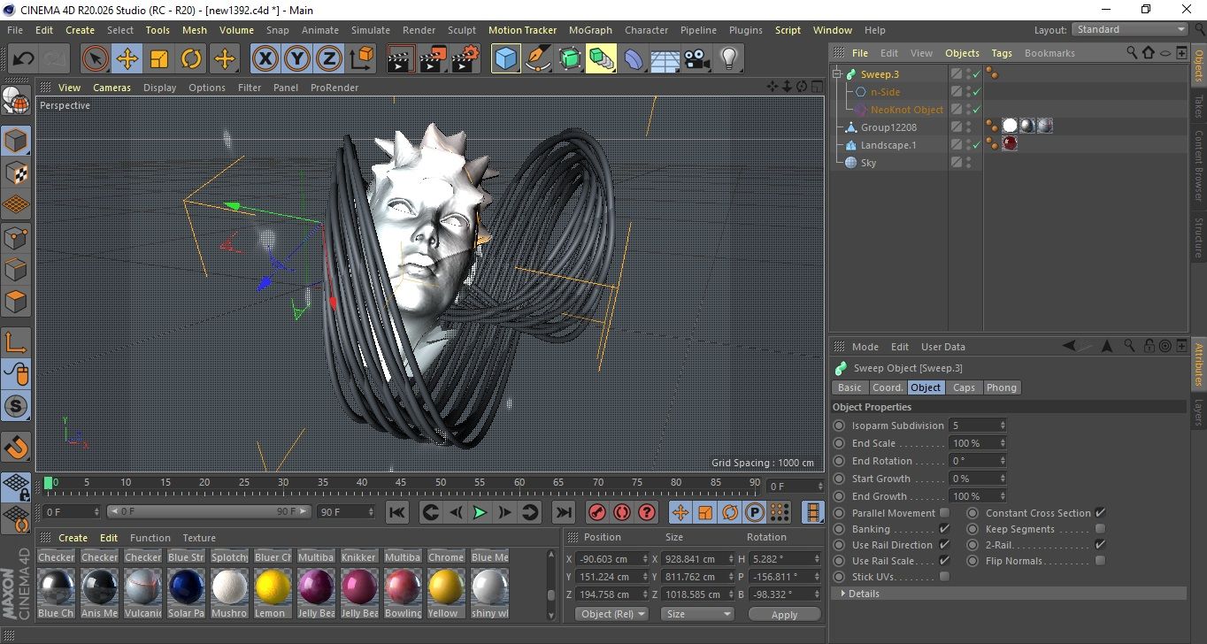Screen dimensions: 1207x644
Task: Open the Objects menu in Object Manager
Action: click(x=962, y=53)
